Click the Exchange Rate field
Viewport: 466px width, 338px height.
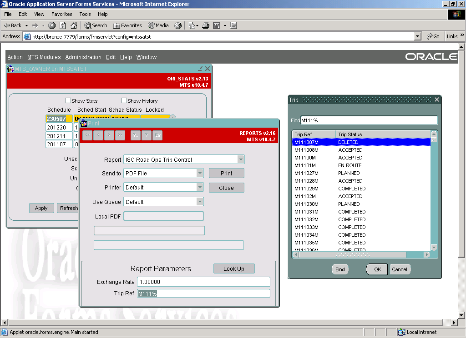click(203, 282)
